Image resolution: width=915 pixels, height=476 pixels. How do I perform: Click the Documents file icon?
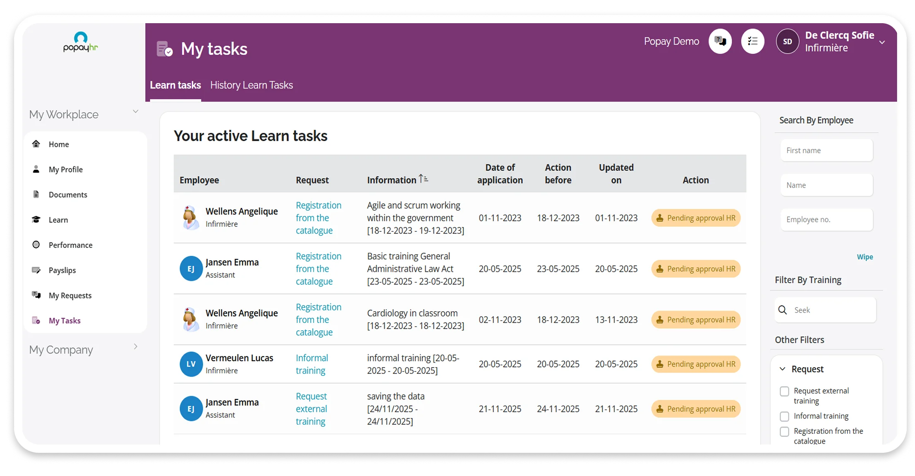pos(36,195)
